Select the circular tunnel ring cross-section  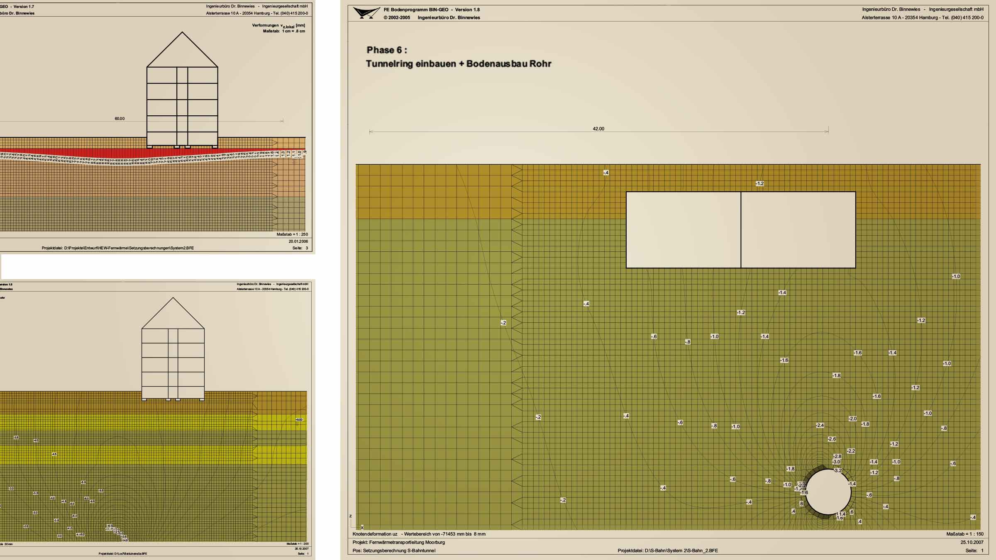click(828, 492)
